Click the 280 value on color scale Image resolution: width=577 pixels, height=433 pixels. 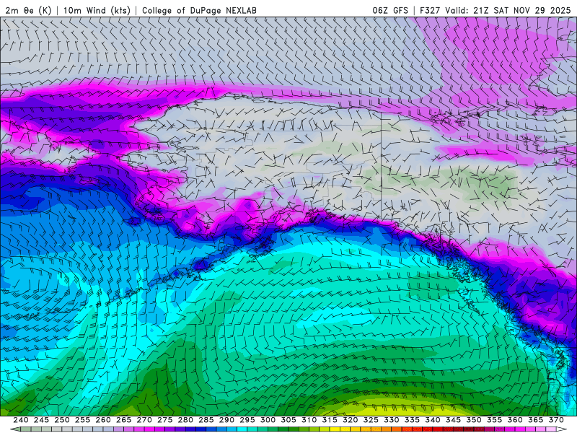click(x=185, y=420)
